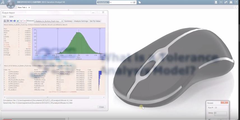Click the Delay input field in Deviate
240x120 pixels.
click(220, 114)
